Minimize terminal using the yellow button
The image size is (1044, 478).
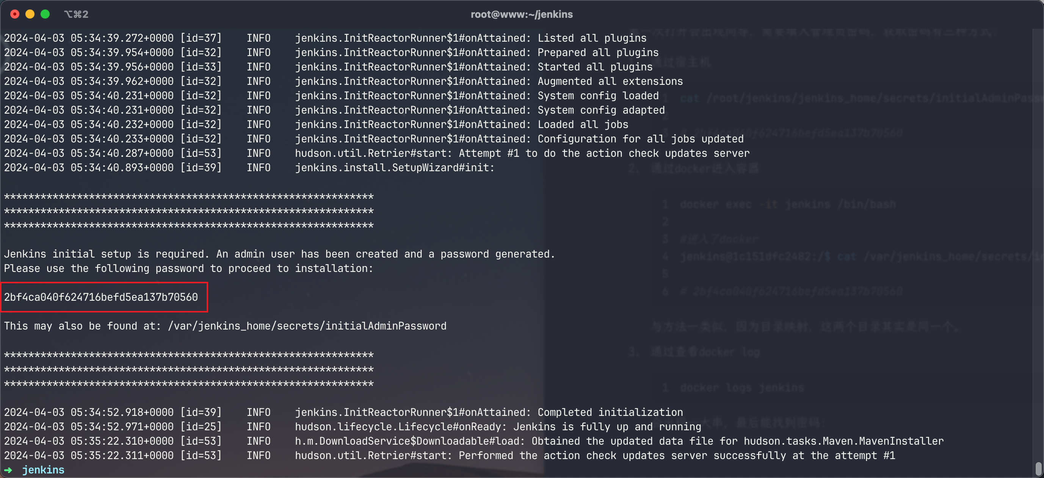click(30, 14)
